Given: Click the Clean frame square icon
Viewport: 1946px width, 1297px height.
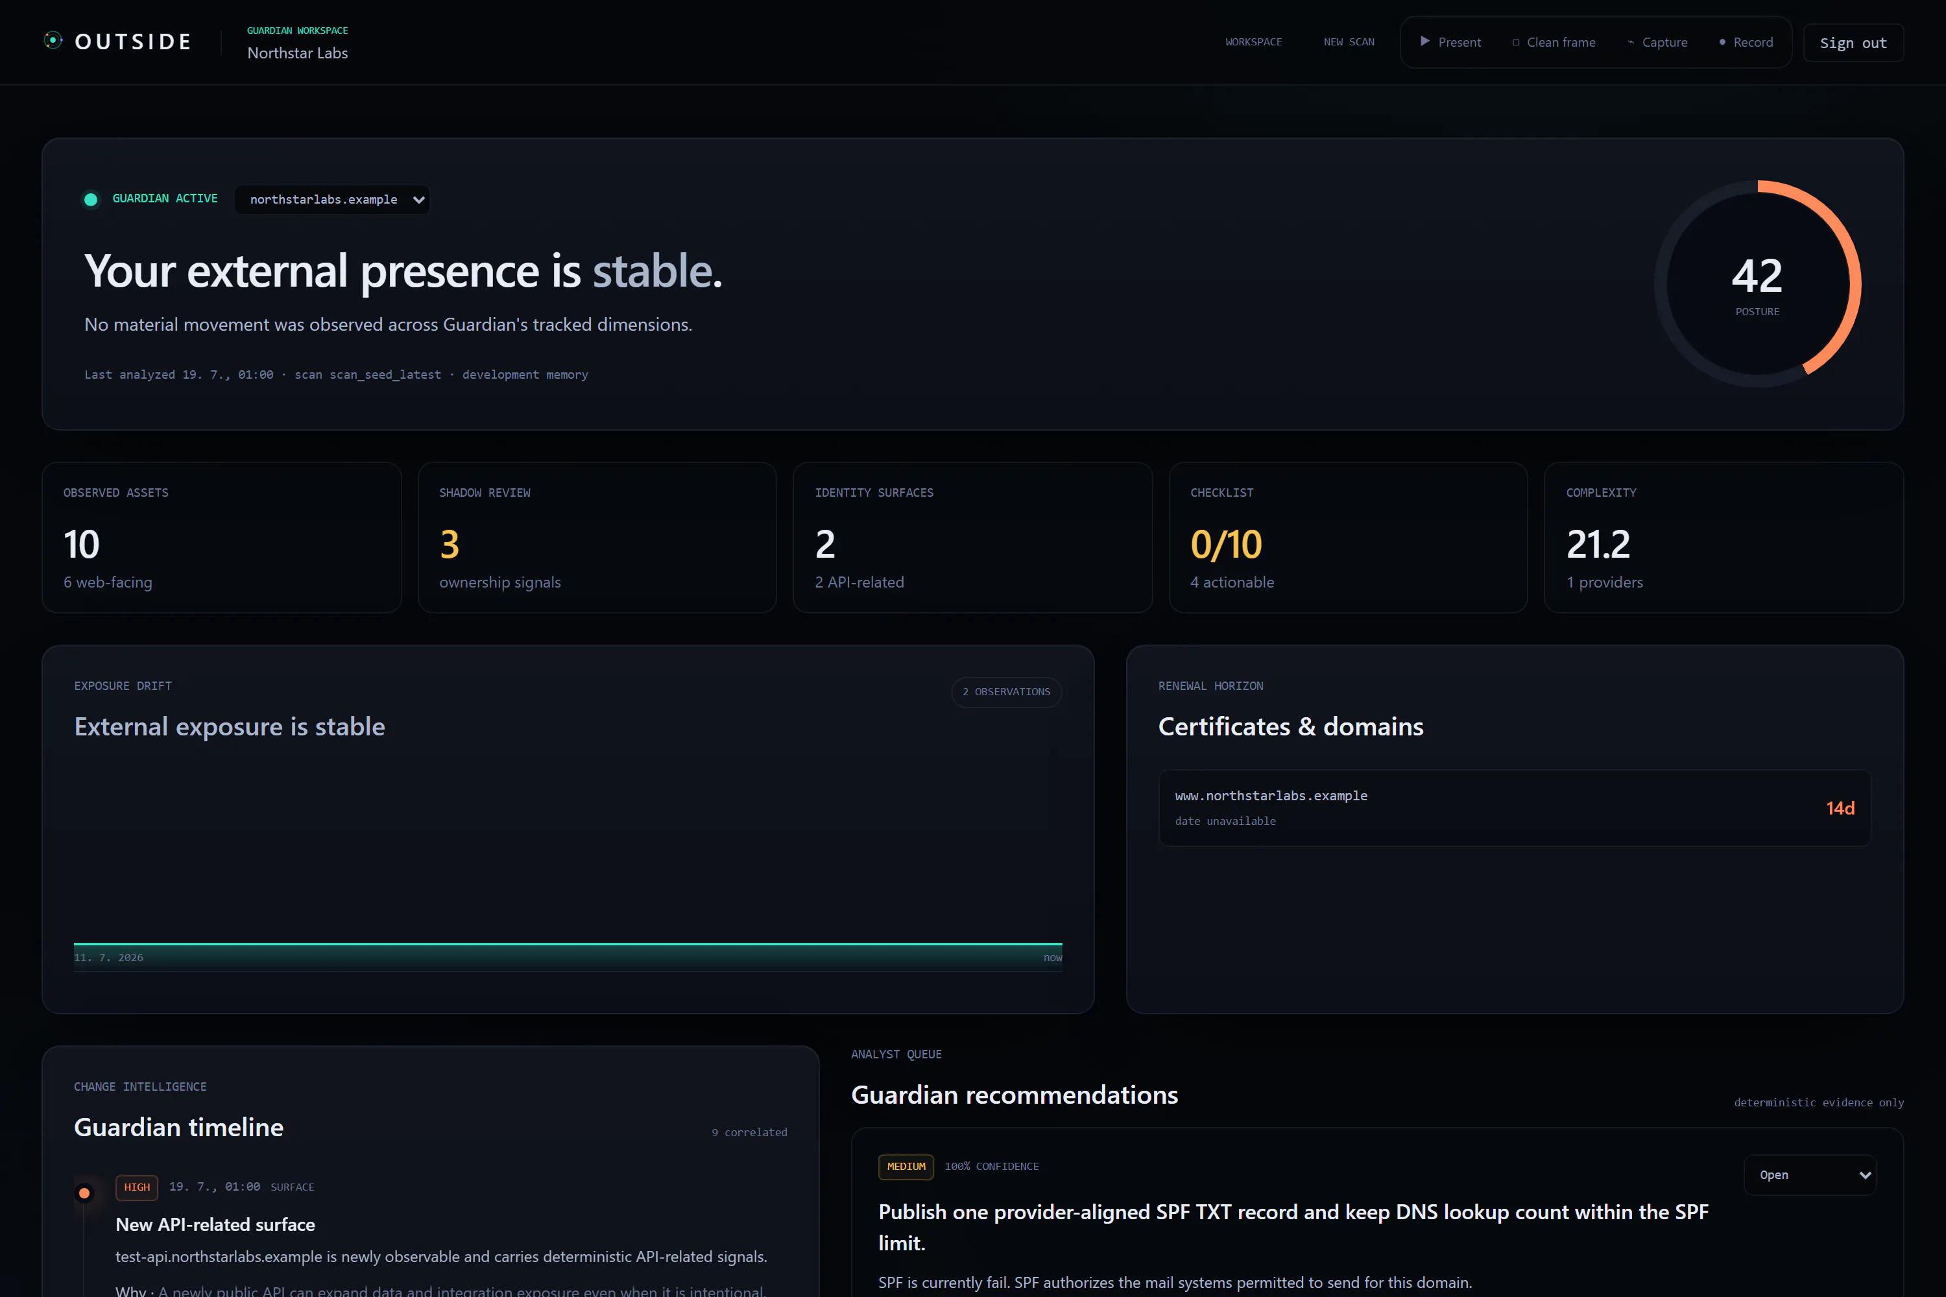Looking at the screenshot, I should [x=1516, y=42].
